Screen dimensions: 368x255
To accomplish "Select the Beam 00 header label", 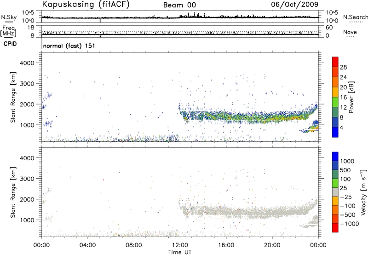I will (x=179, y=5).
